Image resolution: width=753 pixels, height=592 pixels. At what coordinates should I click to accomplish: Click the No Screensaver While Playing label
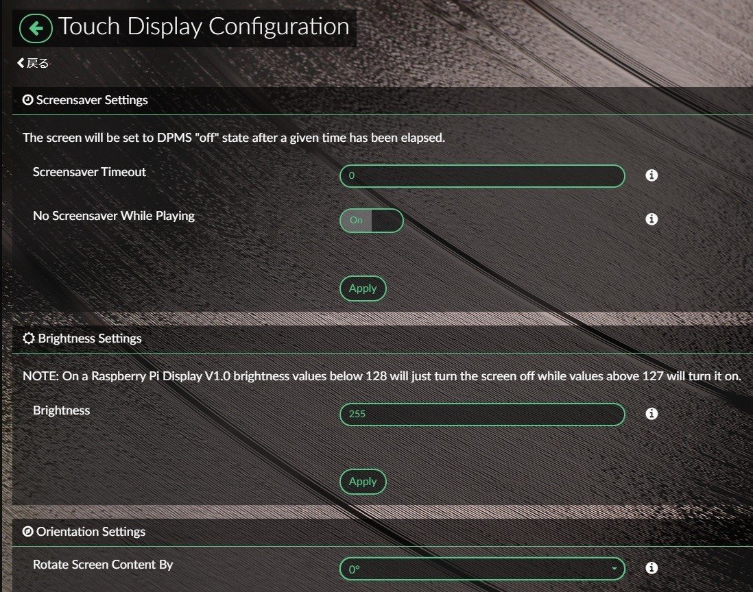pos(114,216)
